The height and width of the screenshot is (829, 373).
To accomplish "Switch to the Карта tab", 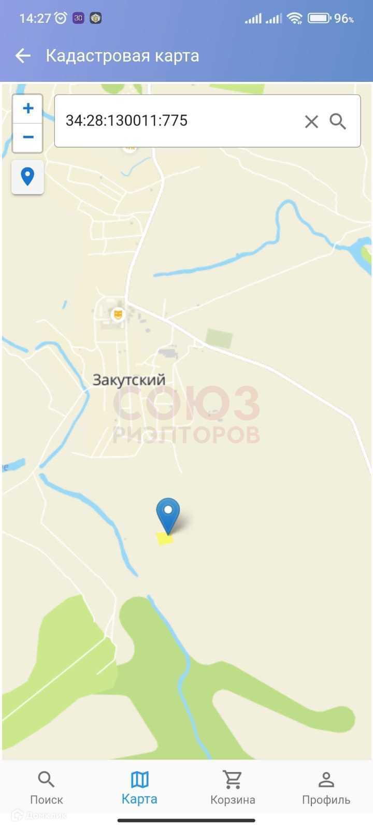I will 139,788.
